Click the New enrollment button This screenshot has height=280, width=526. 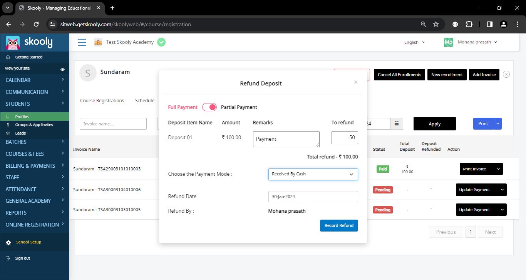447,75
